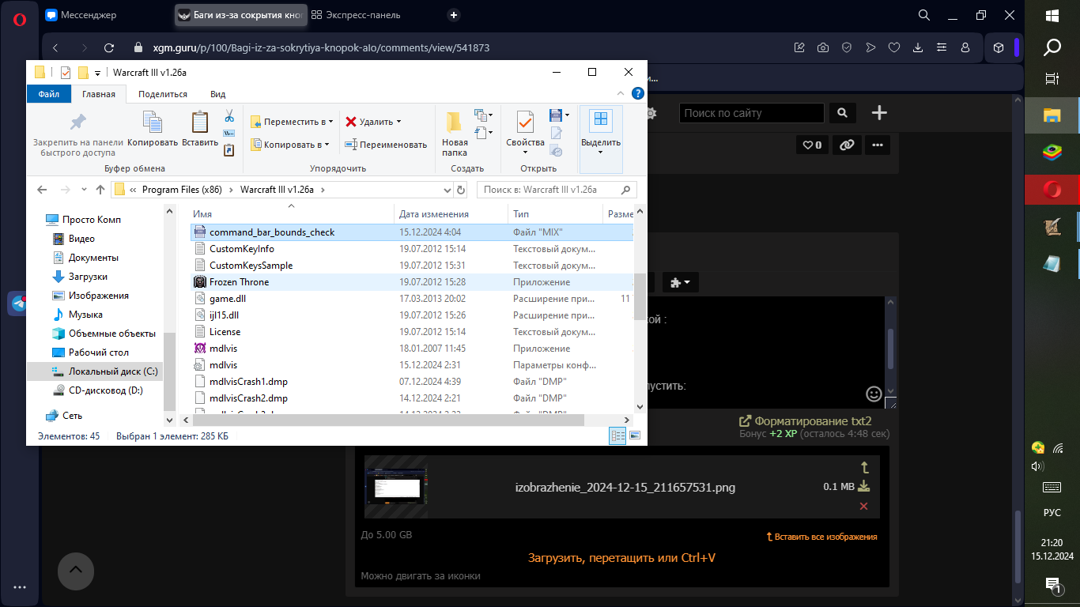Open a new Opera tab with plus
This screenshot has height=607, width=1080.
click(x=454, y=14)
